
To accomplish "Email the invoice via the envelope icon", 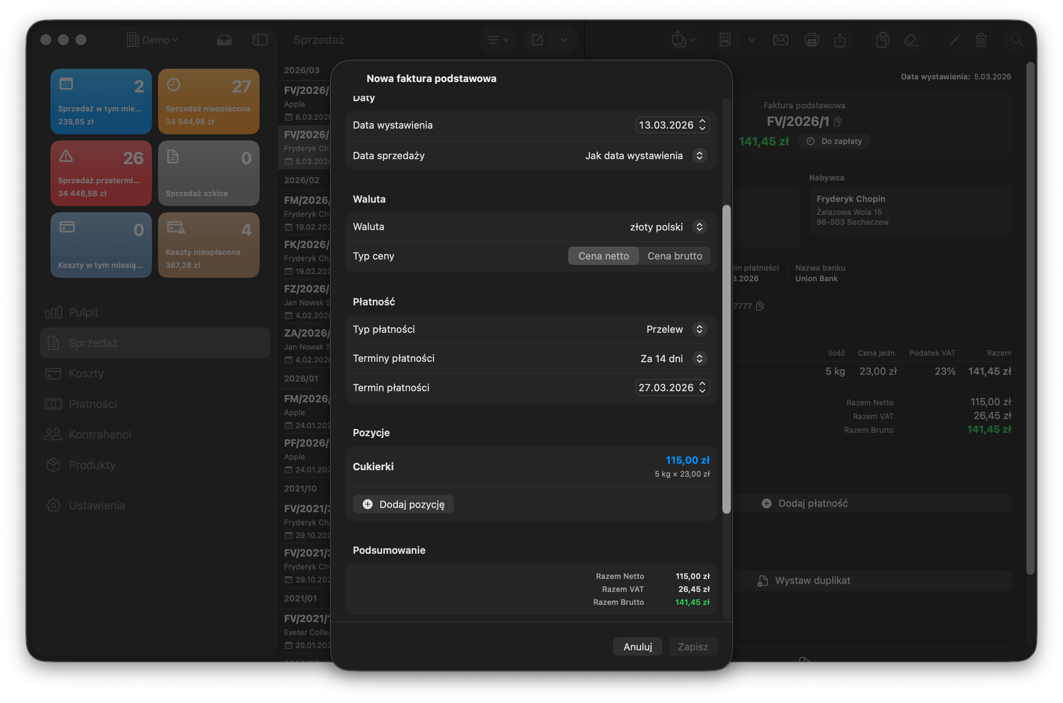I will [x=780, y=40].
